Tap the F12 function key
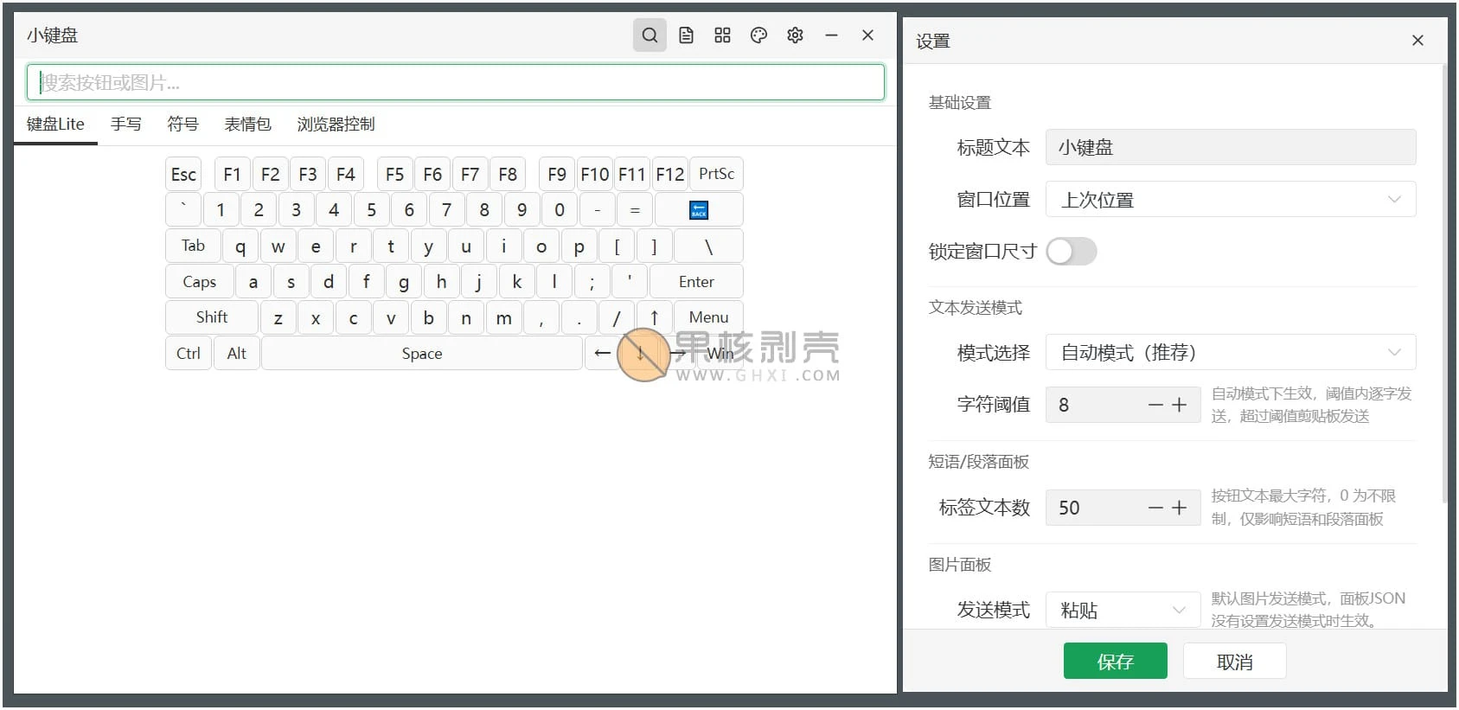The image size is (1459, 710). click(x=669, y=174)
